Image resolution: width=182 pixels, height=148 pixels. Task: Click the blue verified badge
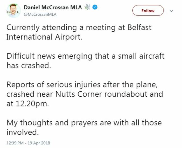(x=95, y=8)
